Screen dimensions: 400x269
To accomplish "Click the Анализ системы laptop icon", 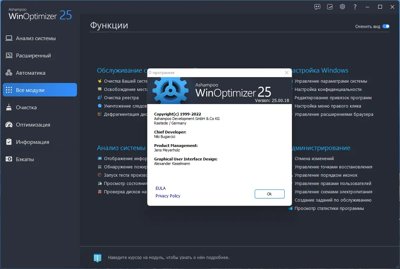I will click(9, 38).
